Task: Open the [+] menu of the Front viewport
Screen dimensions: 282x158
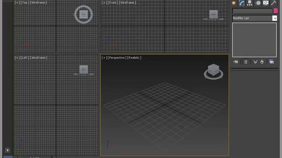Action: [104, 3]
